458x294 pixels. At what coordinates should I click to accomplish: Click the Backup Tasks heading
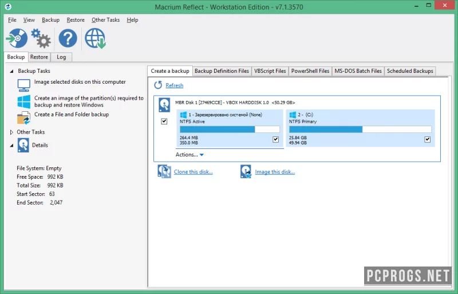coord(34,71)
